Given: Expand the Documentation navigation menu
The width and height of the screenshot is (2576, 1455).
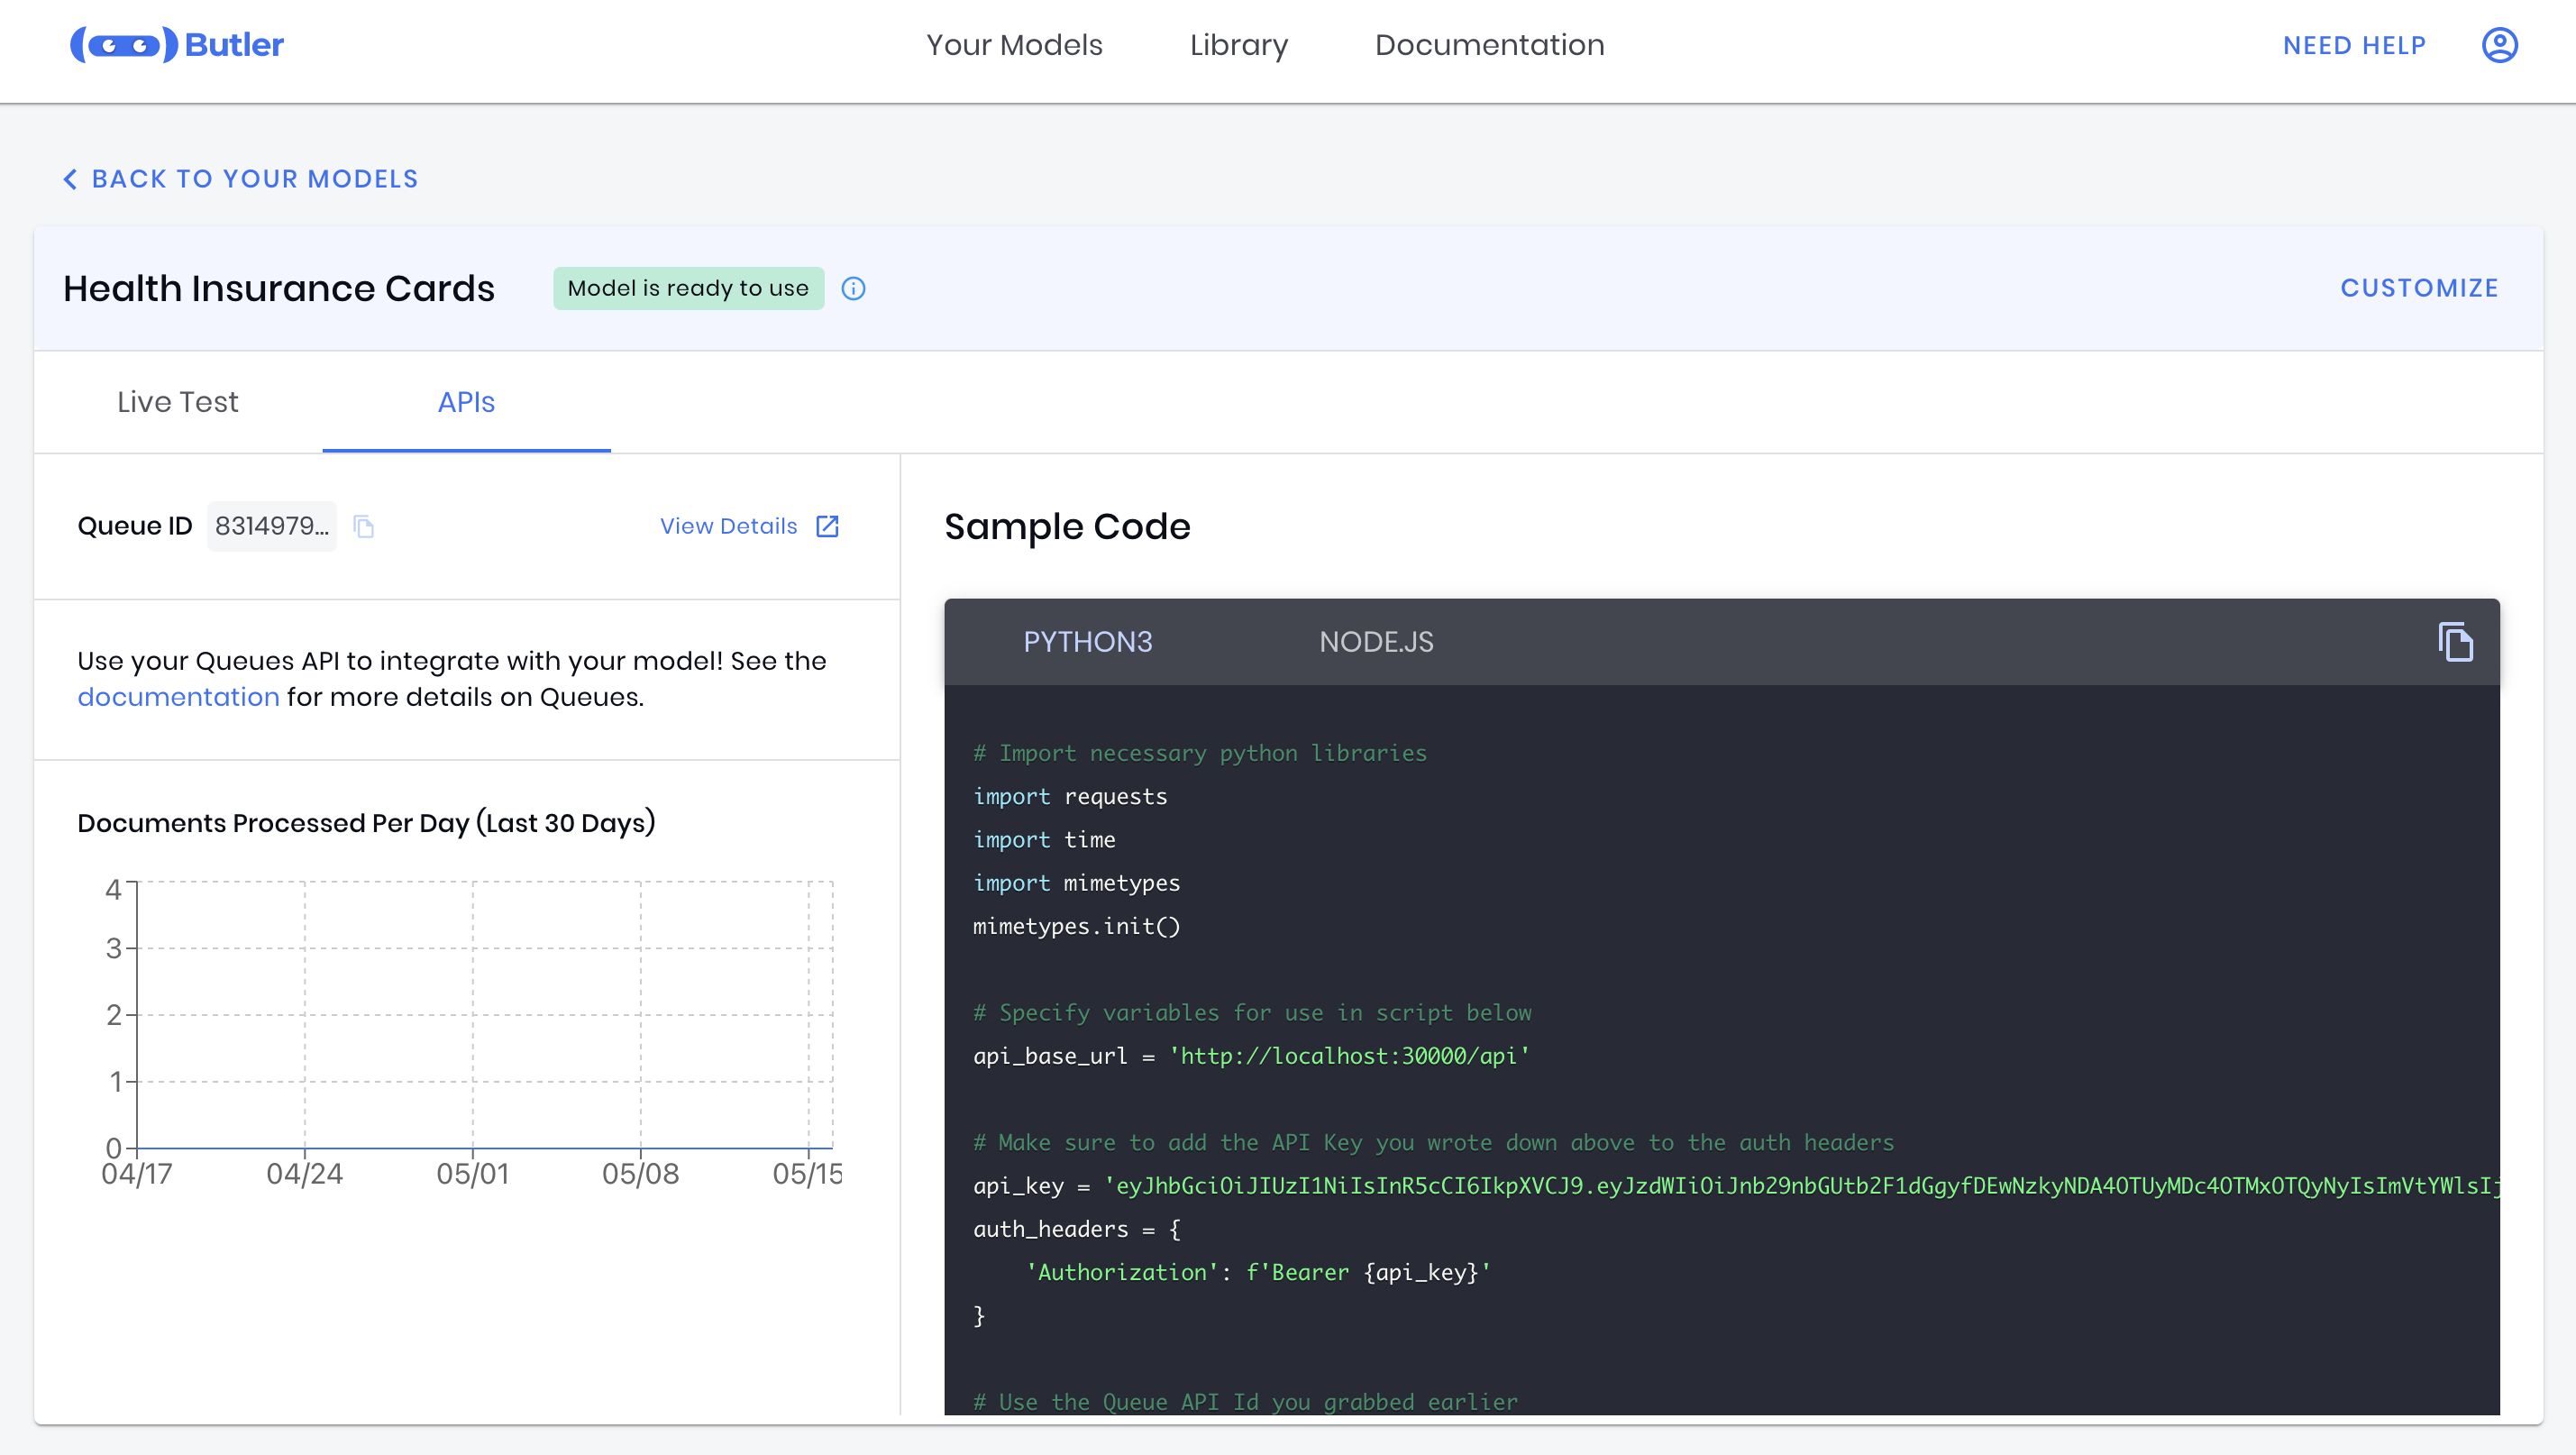Looking at the screenshot, I should click(x=1490, y=46).
